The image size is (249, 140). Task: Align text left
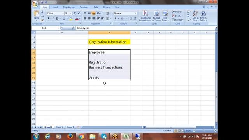coord(85,19)
